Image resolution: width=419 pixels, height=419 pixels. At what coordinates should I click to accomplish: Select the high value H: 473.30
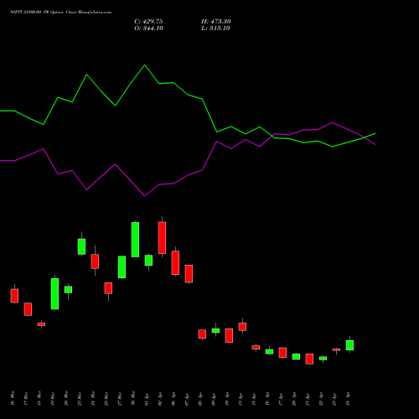[216, 22]
